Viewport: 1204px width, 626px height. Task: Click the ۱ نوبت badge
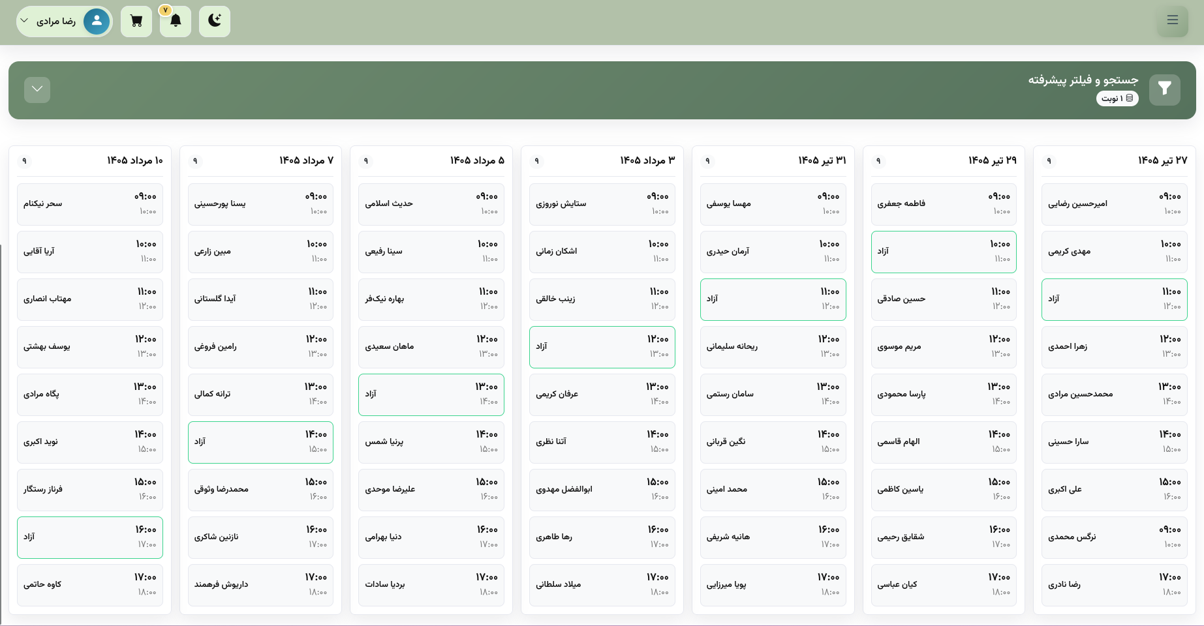click(1117, 98)
